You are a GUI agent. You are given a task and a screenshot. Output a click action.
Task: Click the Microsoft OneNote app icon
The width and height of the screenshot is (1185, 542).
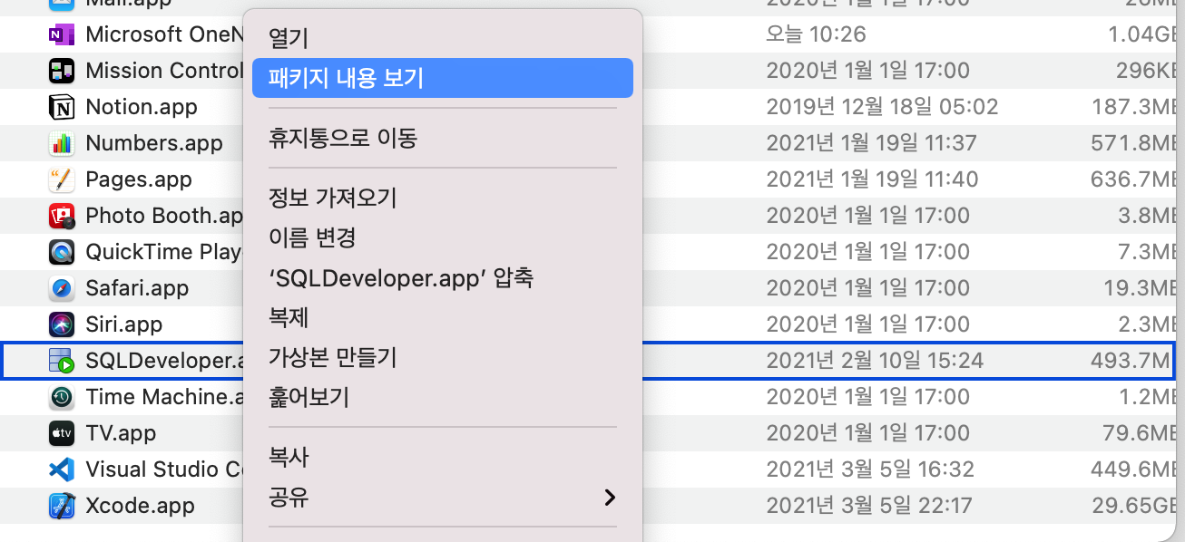[62, 34]
